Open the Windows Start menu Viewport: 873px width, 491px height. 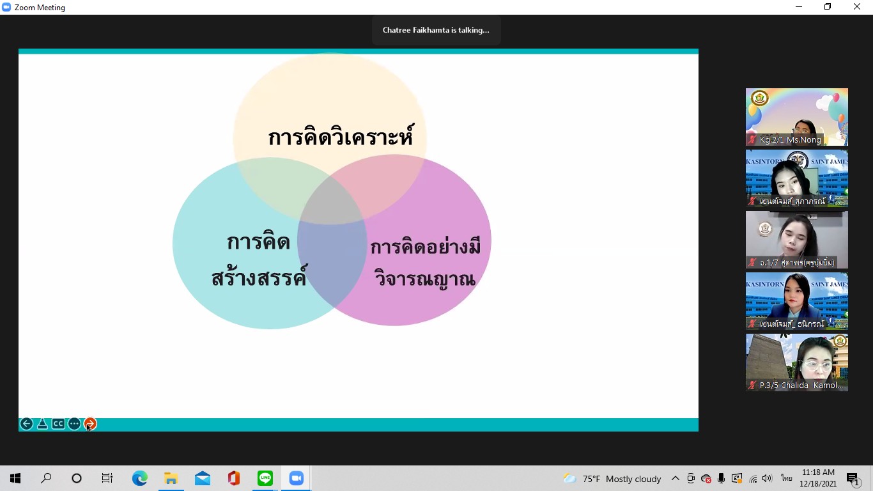point(15,478)
